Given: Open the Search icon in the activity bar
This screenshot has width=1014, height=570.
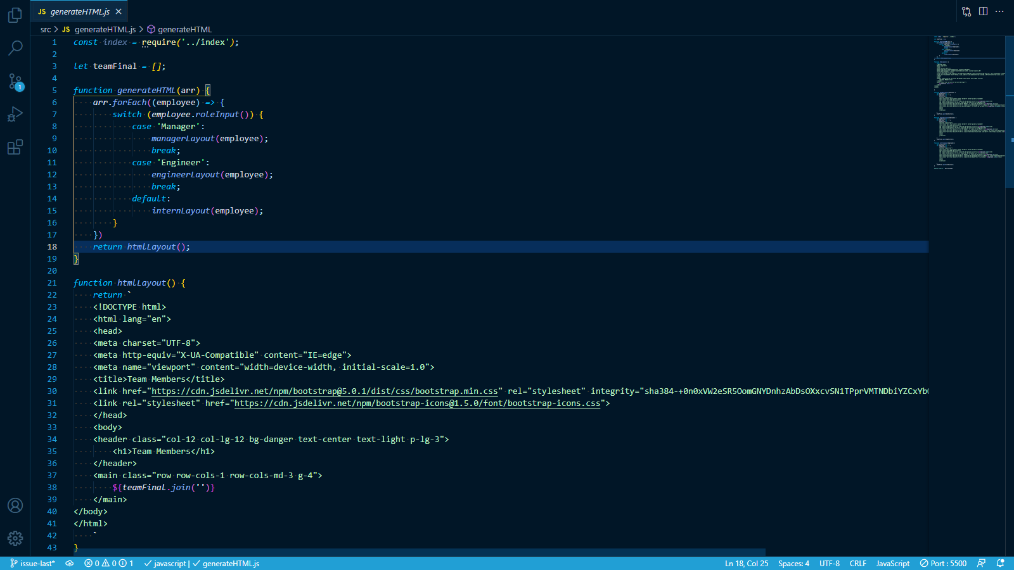Looking at the screenshot, I should 15,48.
